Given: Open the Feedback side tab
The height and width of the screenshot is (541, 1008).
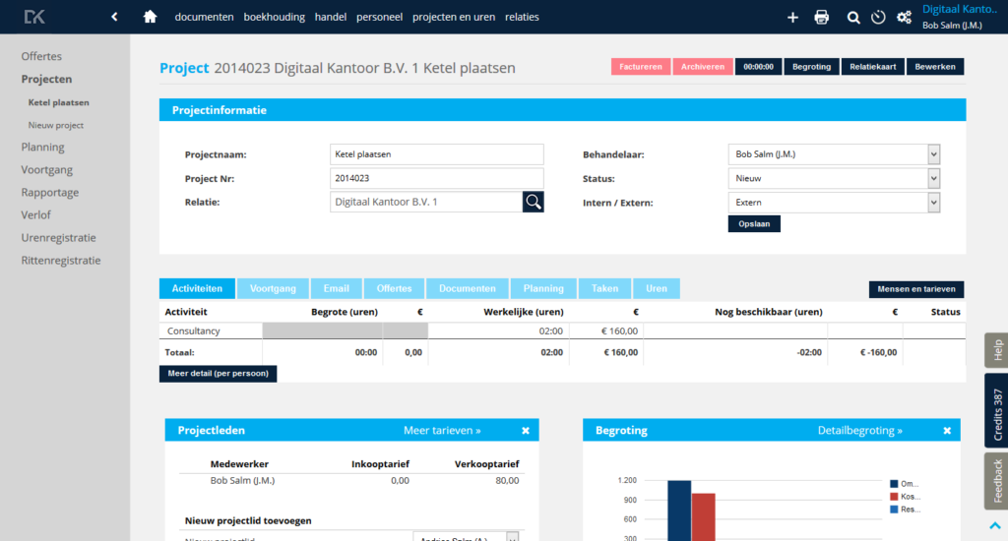Looking at the screenshot, I should click(x=996, y=481).
